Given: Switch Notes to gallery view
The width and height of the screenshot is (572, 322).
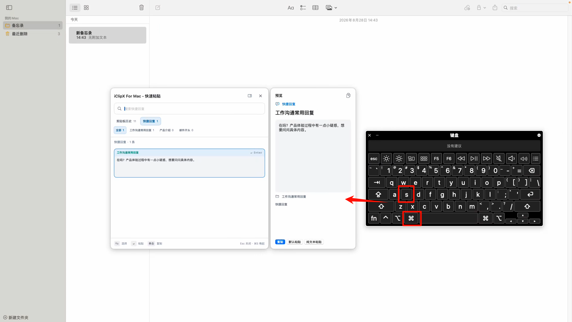Looking at the screenshot, I should pos(86,8).
